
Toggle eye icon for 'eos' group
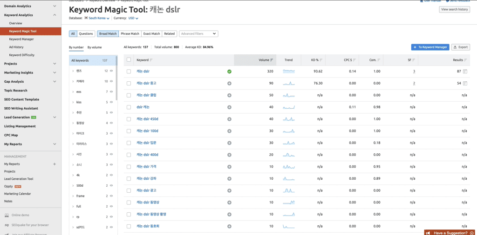111,91
